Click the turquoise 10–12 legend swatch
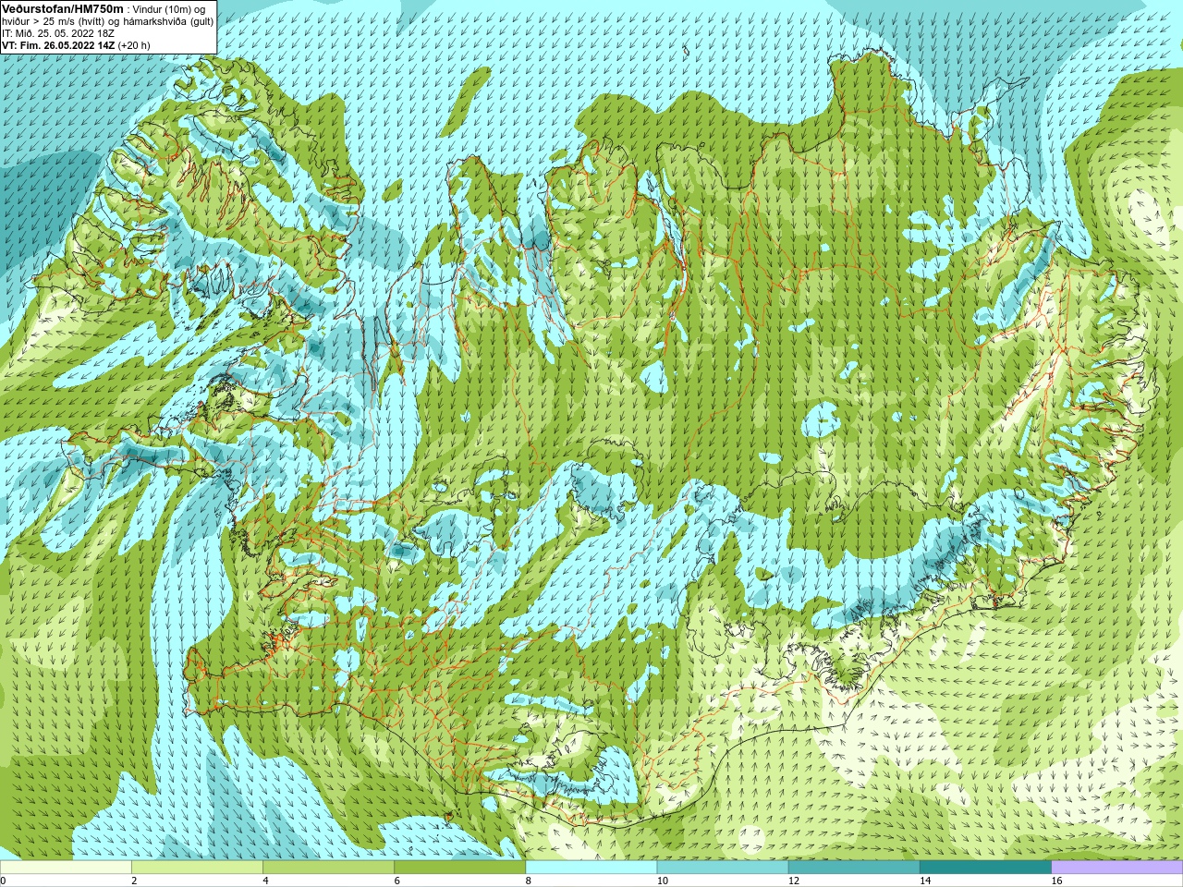The width and height of the screenshot is (1183, 887). click(x=723, y=868)
